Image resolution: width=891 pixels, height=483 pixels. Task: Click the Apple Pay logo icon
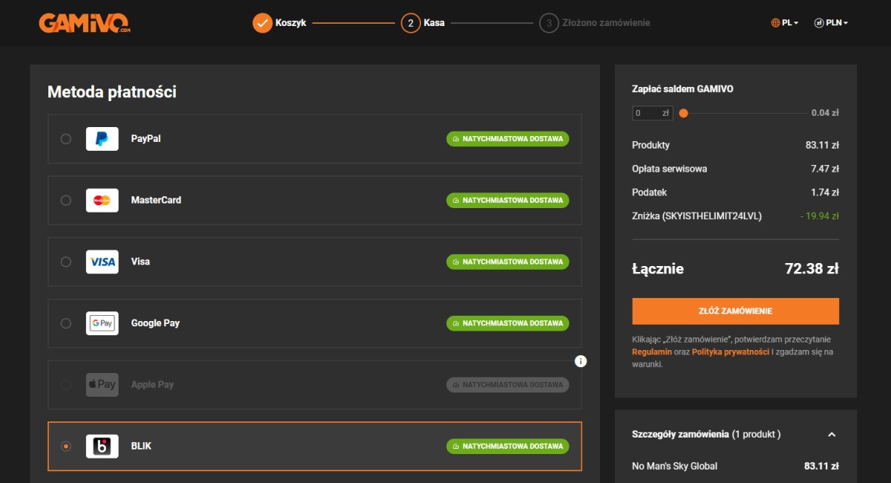point(102,385)
